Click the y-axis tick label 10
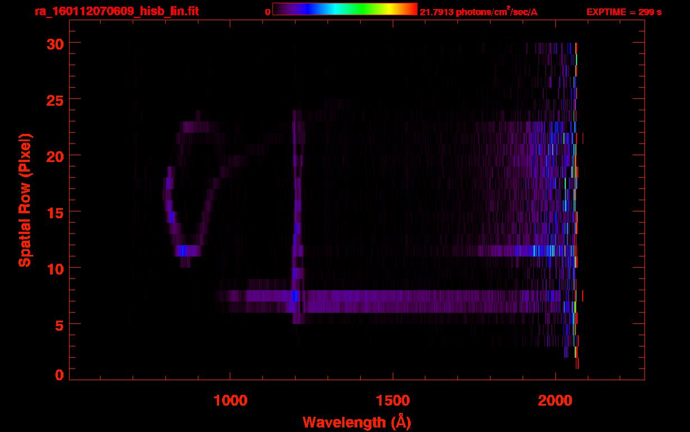Screen dimensions: 690x432 coord(55,268)
